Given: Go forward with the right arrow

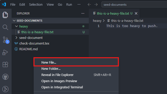Looking at the screenshot, I should pyautogui.click(x=96, y=5).
